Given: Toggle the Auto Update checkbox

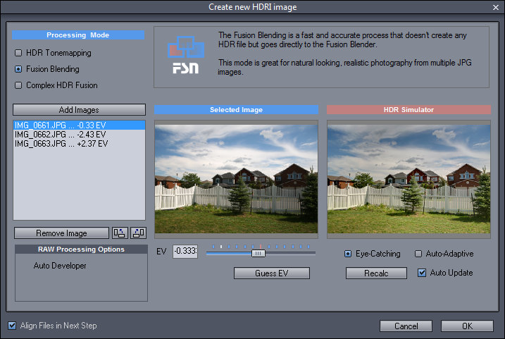Looking at the screenshot, I should click(x=422, y=273).
